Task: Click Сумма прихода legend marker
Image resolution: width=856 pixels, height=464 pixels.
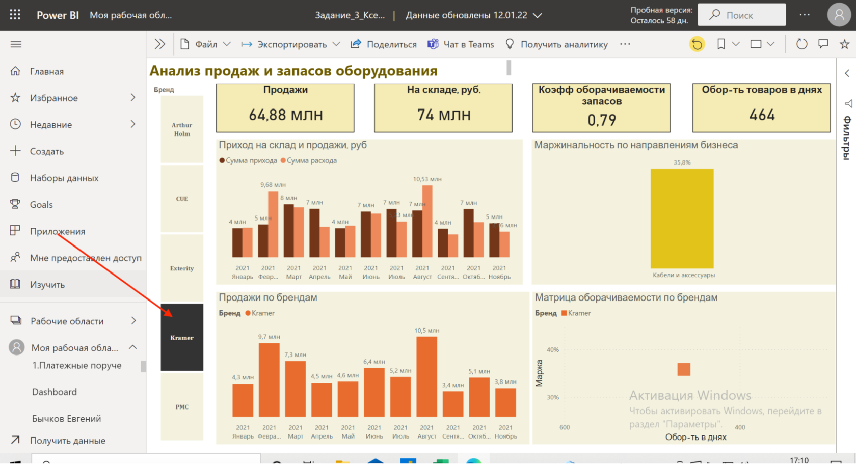Action: click(x=222, y=160)
